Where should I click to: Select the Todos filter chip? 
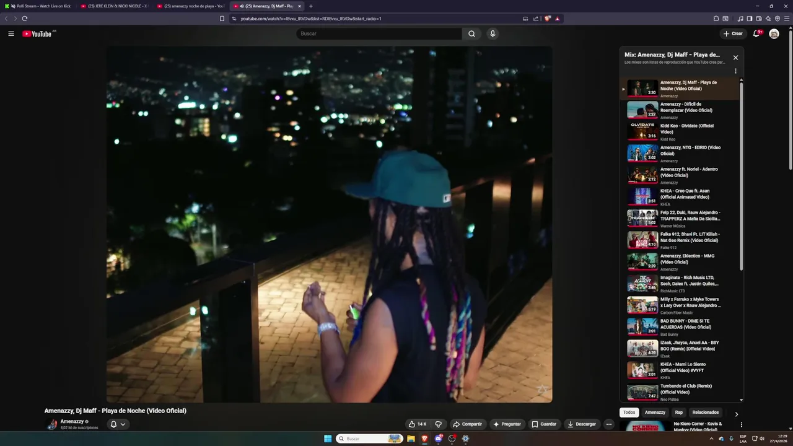click(x=629, y=413)
